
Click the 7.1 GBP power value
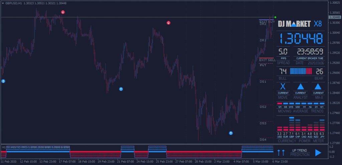(292, 134)
